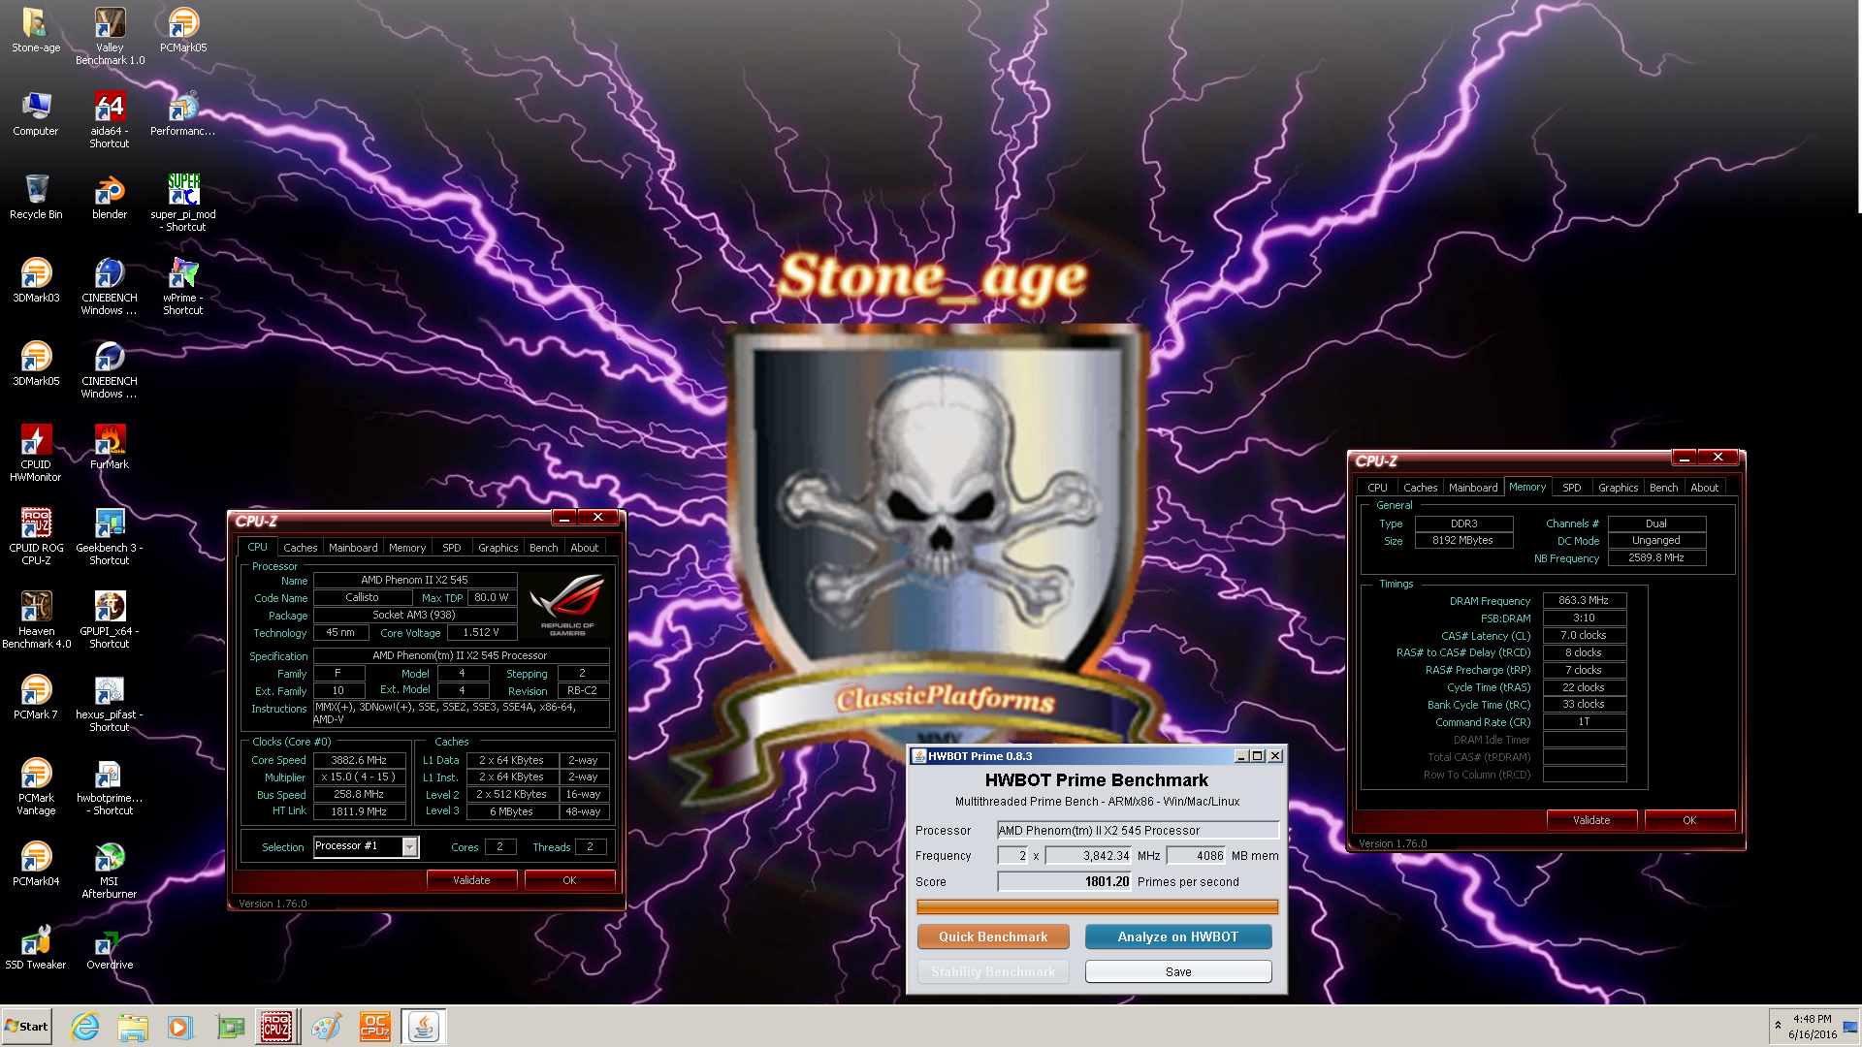This screenshot has height=1047, width=1862.
Task: Open the CPUID HWMonitor icon
Action: click(36, 453)
